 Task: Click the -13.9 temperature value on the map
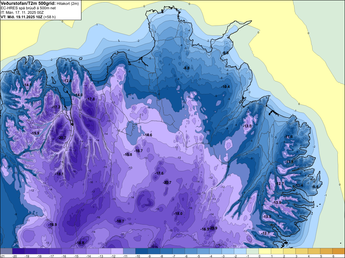coord(277,202)
